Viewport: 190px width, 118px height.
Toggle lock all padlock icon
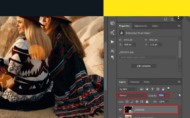click(147, 102)
